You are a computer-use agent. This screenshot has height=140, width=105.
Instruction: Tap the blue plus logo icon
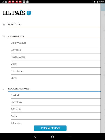coord(29,13)
